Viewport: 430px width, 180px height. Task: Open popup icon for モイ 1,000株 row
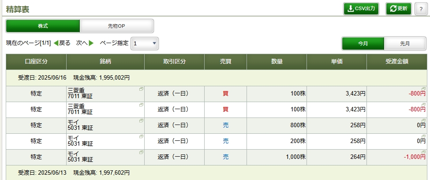click(x=141, y=152)
